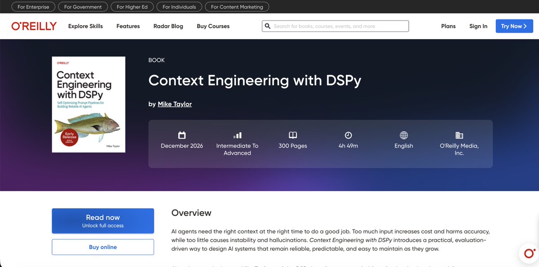Open the Features menu
The width and height of the screenshot is (539, 267).
128,26
